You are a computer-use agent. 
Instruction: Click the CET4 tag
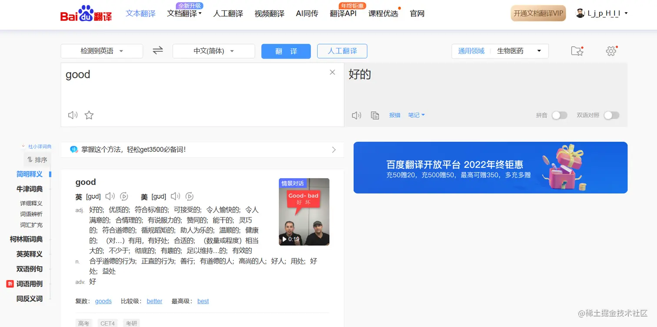coord(107,323)
